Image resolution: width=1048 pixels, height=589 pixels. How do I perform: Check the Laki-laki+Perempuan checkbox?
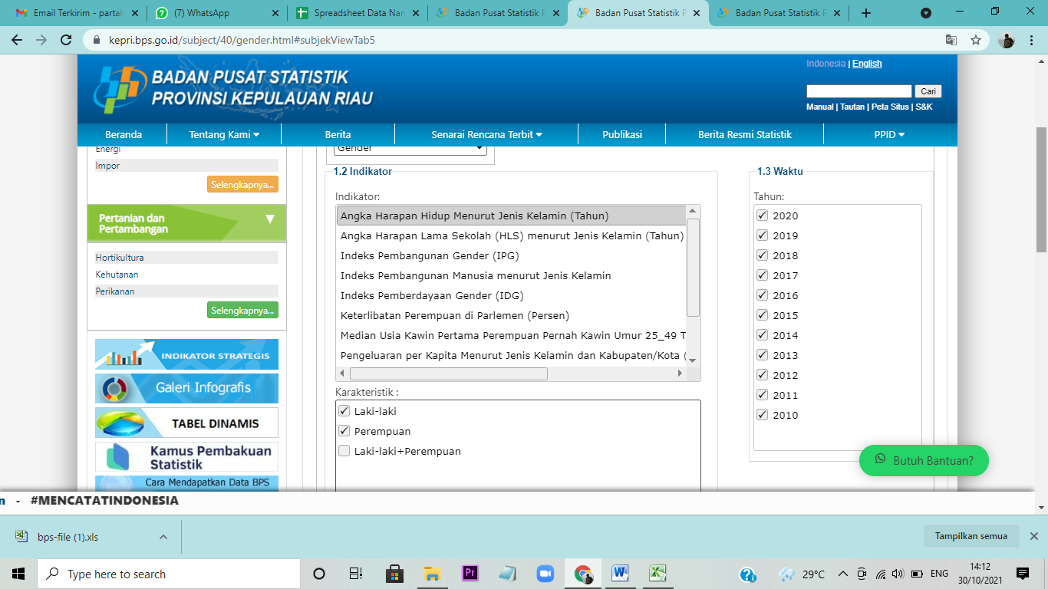[x=344, y=451]
